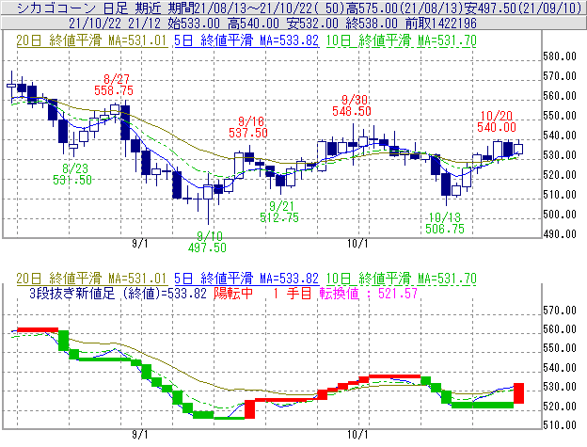This screenshot has height=447, width=587.
Task: Click the 490.00 price axis label
Action: tap(560, 234)
